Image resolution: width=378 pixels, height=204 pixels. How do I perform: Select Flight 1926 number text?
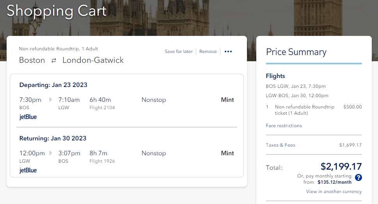(x=102, y=161)
